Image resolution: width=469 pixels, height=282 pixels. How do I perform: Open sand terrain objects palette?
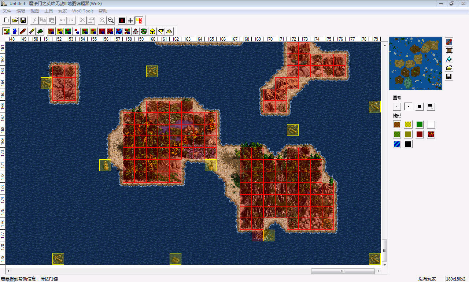coord(60,31)
